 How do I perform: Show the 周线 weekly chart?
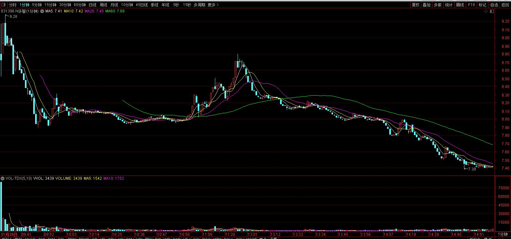(103, 5)
